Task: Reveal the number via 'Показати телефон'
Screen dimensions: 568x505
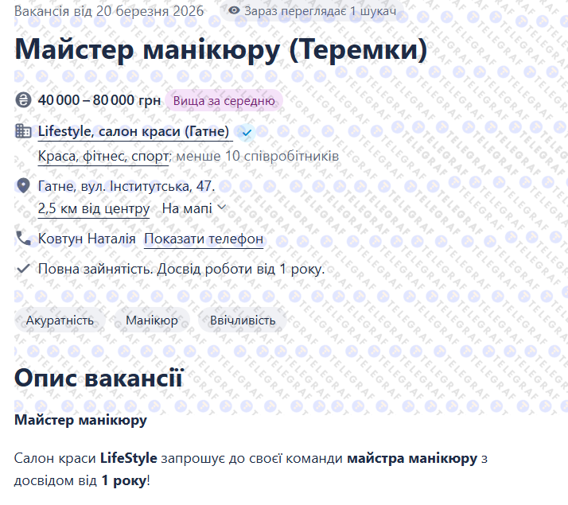Action: click(204, 239)
